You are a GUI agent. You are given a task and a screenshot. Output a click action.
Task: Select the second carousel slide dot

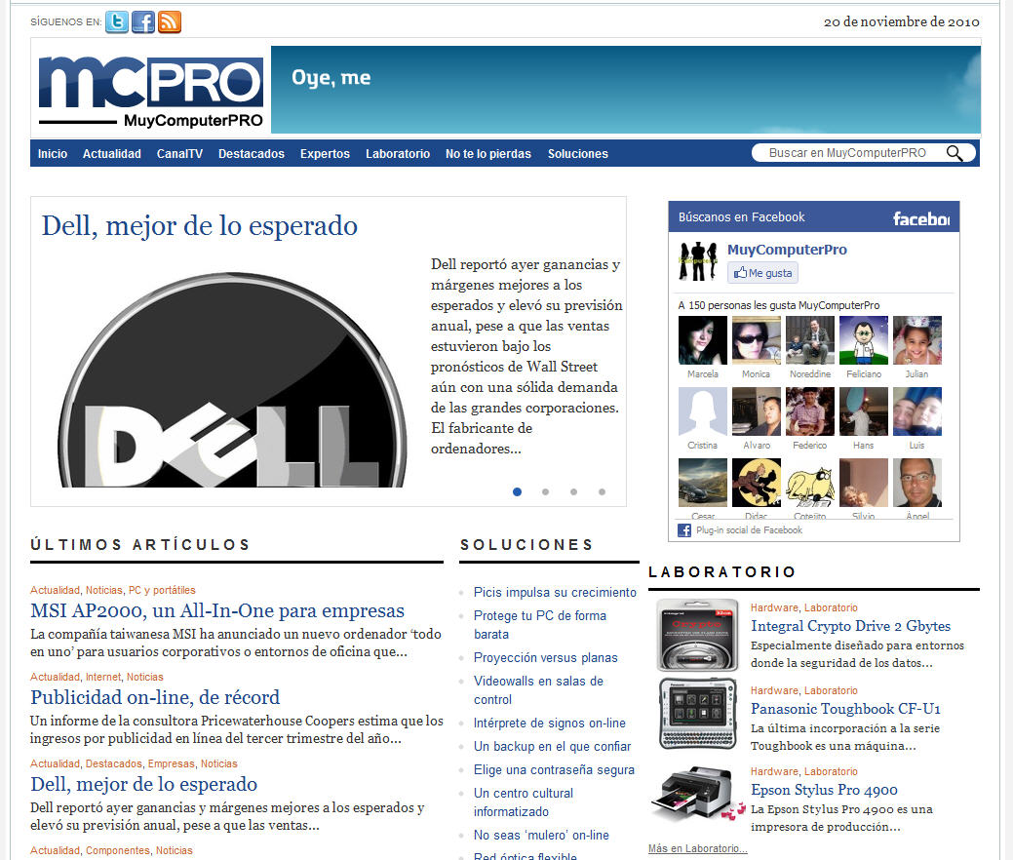tap(545, 491)
